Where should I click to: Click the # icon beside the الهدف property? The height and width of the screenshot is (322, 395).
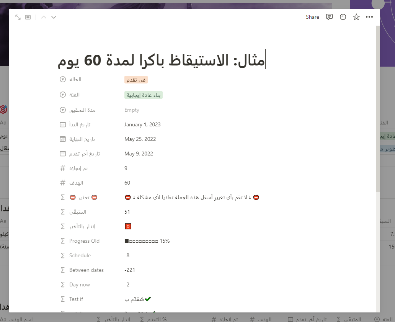point(62,183)
